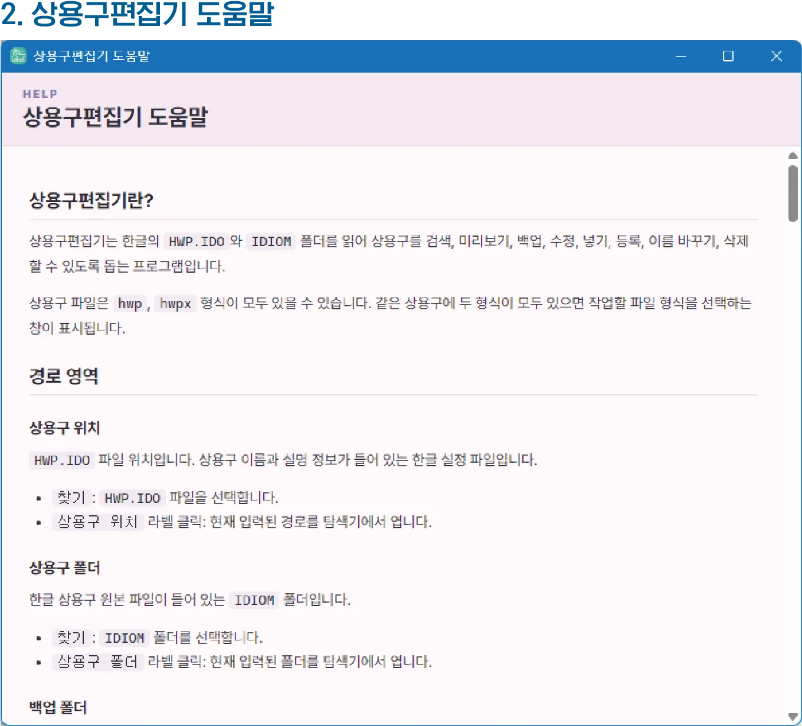Click 'HWP.IDO' code tag in first paragraph
Screen dimensions: 802x726
point(197,241)
